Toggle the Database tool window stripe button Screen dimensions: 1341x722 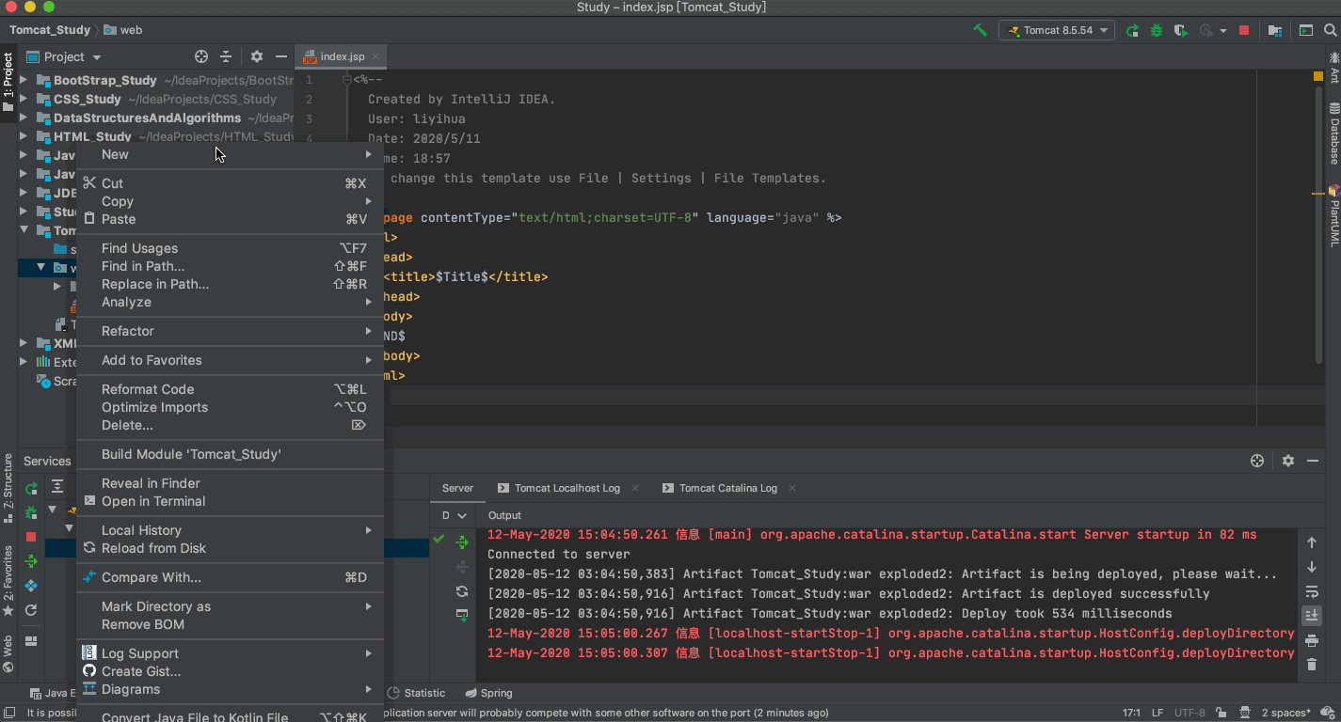coord(1333,134)
